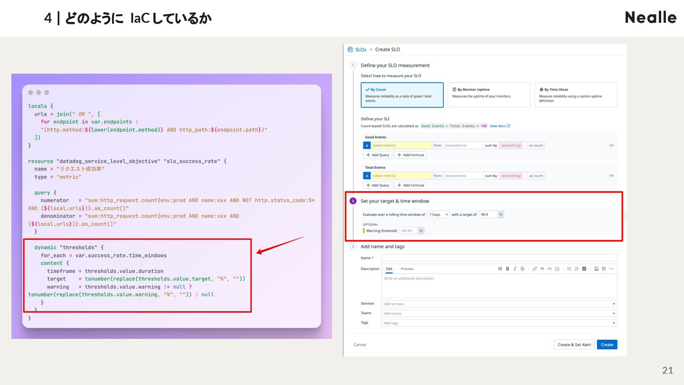Select the By Time Slices card
This screenshot has width=684, height=385.
point(576,95)
